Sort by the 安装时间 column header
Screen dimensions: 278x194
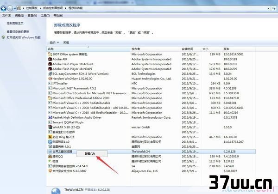click(x=190, y=49)
